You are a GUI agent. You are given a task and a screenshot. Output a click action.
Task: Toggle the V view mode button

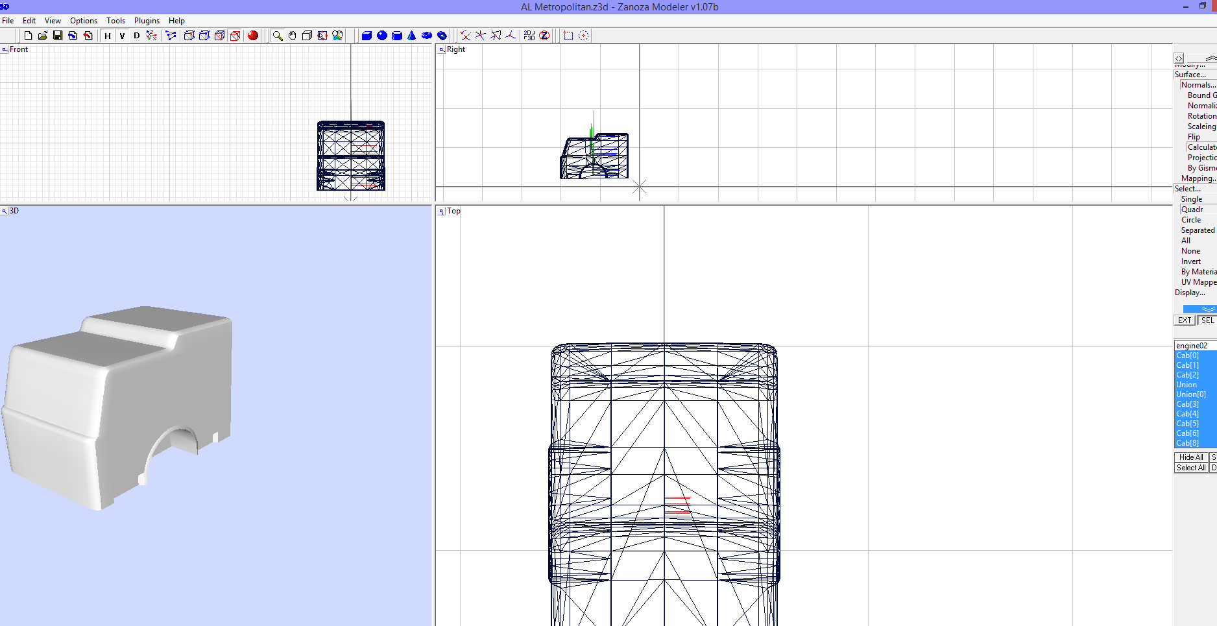122,36
